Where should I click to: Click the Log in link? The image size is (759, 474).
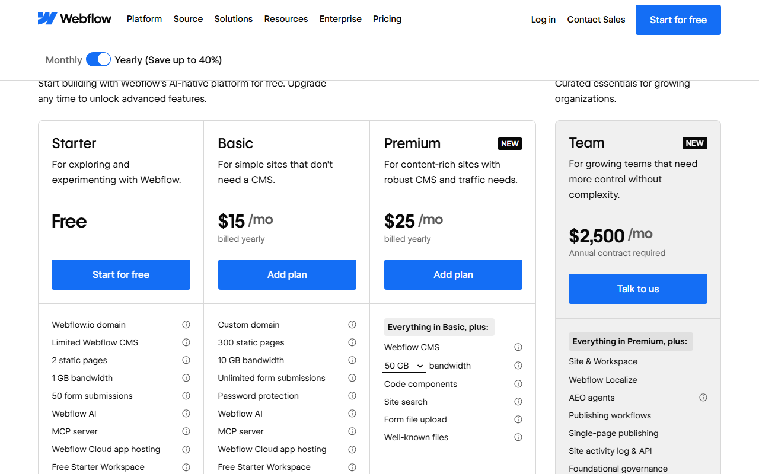[x=543, y=20]
